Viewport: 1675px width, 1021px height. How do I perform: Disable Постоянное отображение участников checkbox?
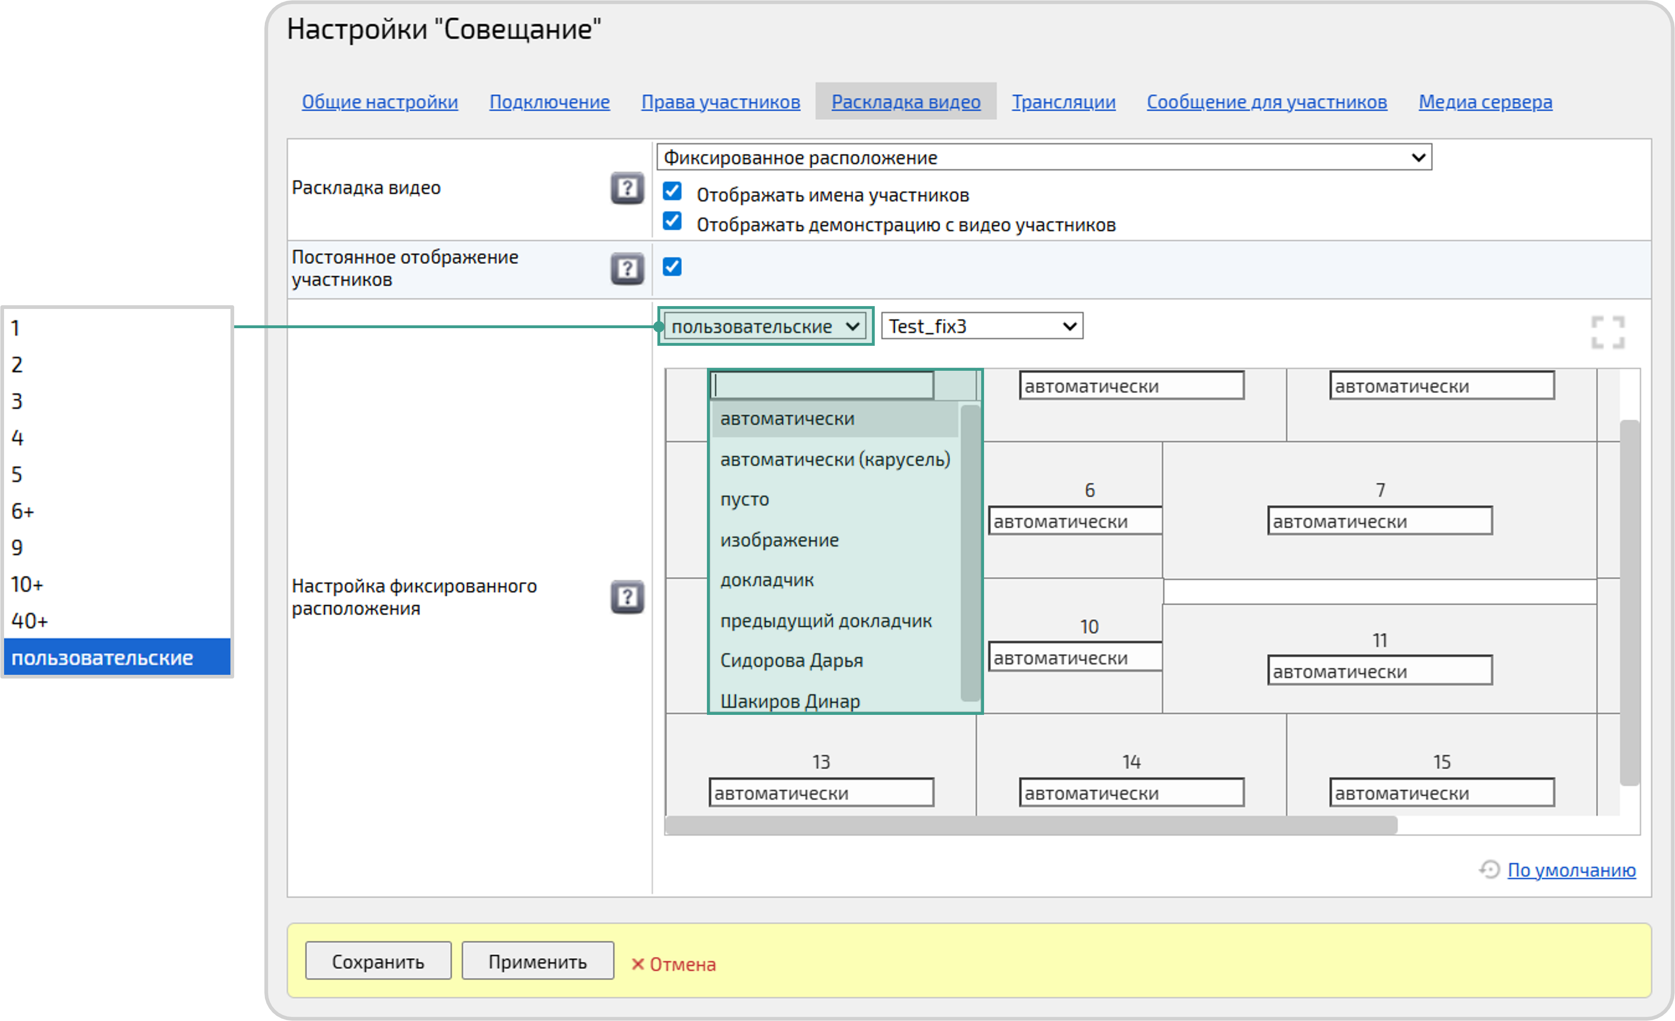click(672, 267)
